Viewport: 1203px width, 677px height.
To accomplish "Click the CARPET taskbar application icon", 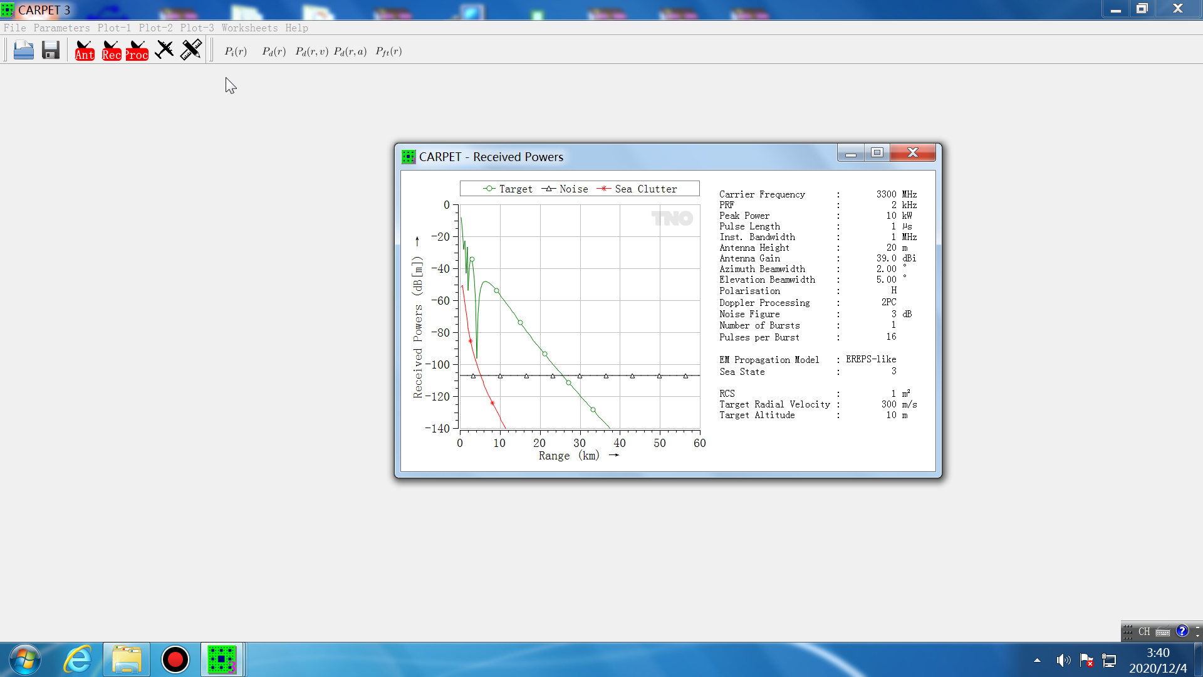I will click(222, 659).
